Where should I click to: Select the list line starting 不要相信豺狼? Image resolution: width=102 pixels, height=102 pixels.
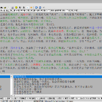pyautogui.click(x=44, y=82)
